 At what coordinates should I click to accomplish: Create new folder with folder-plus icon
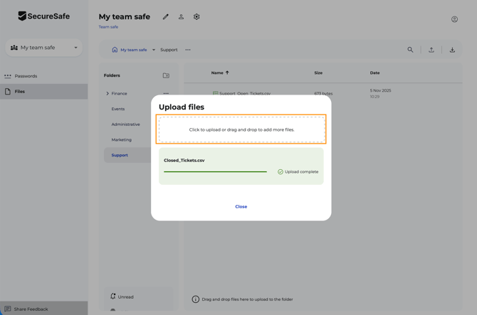(x=166, y=75)
